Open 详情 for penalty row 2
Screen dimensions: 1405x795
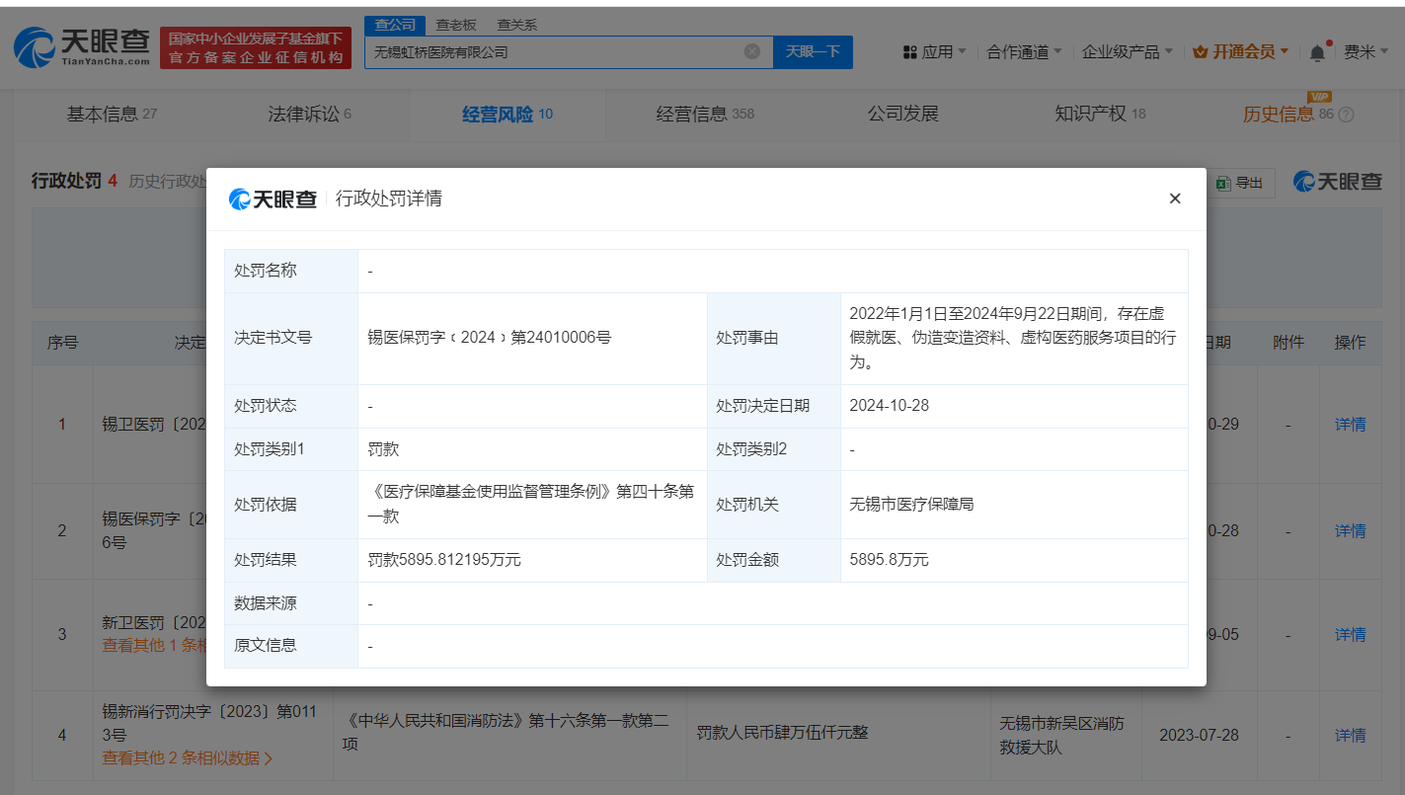click(1350, 530)
